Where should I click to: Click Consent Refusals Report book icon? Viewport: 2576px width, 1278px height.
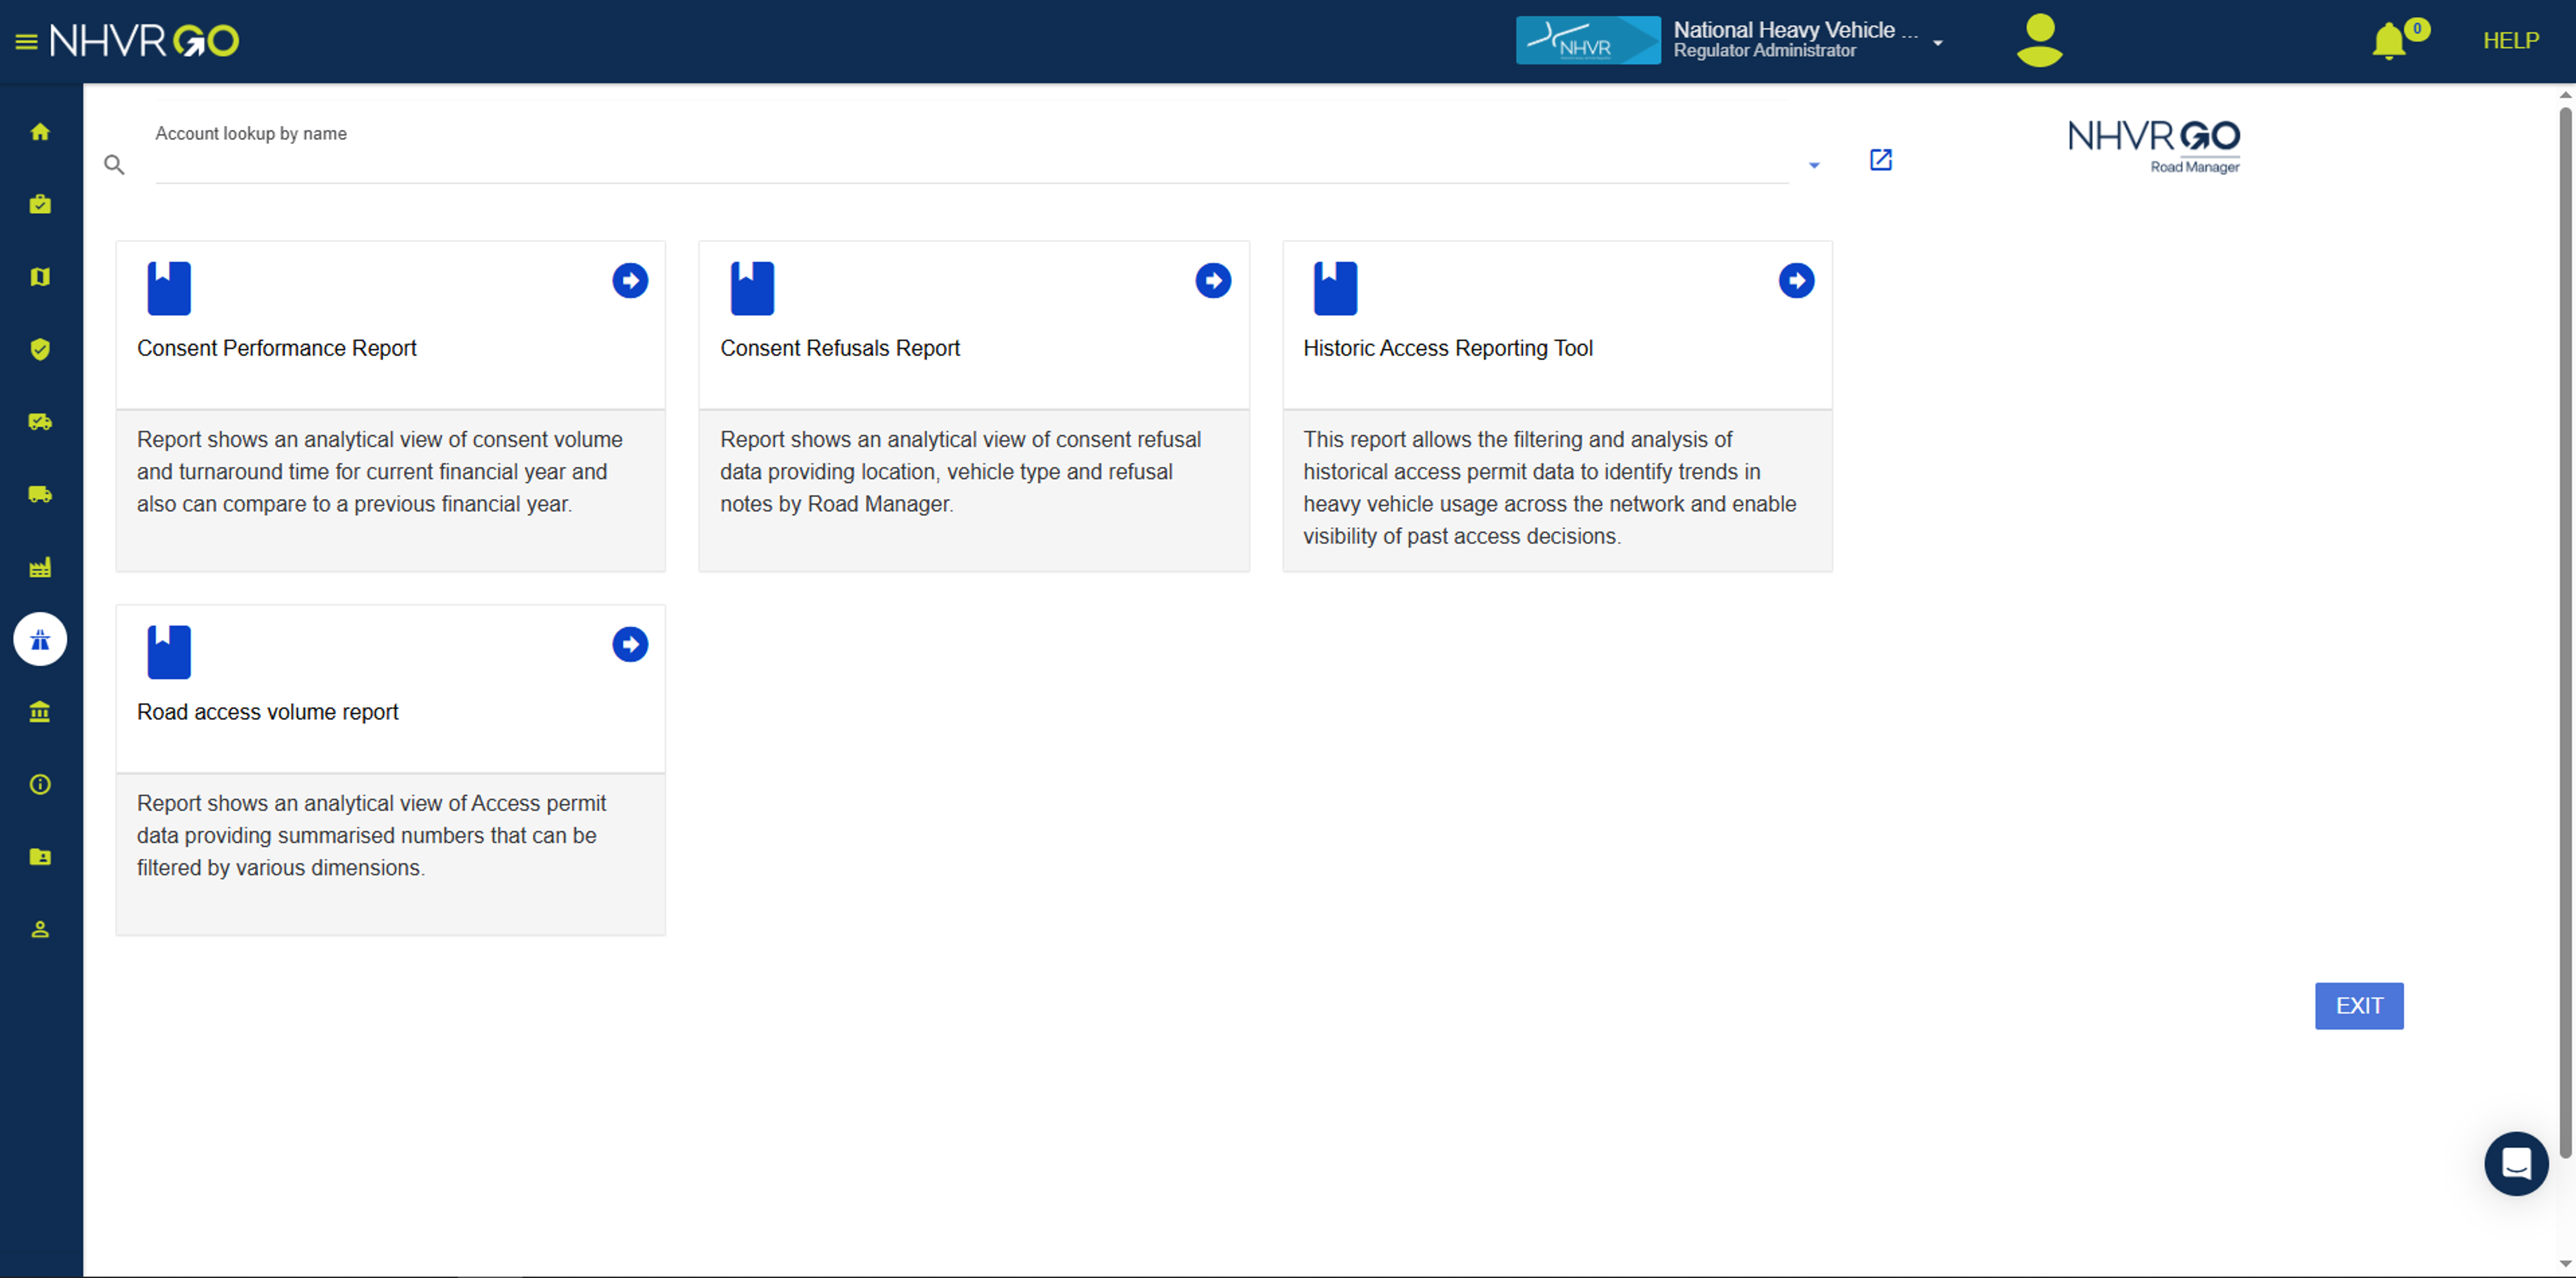752,288
